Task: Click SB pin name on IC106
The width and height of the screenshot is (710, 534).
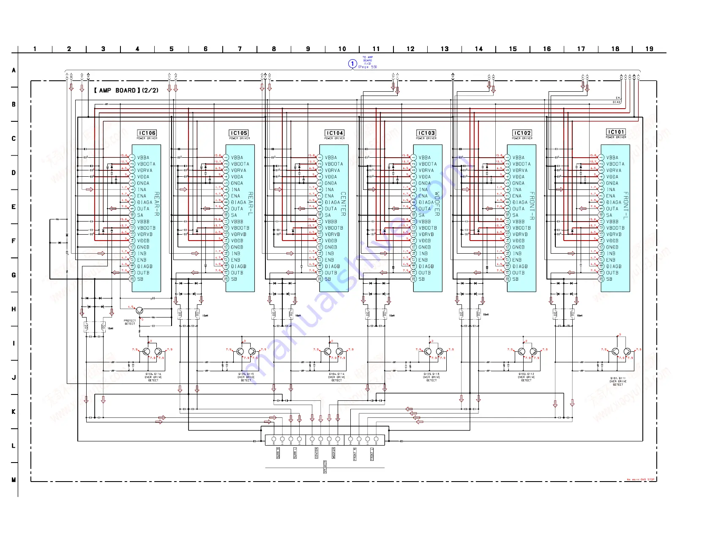Action: click(140, 279)
